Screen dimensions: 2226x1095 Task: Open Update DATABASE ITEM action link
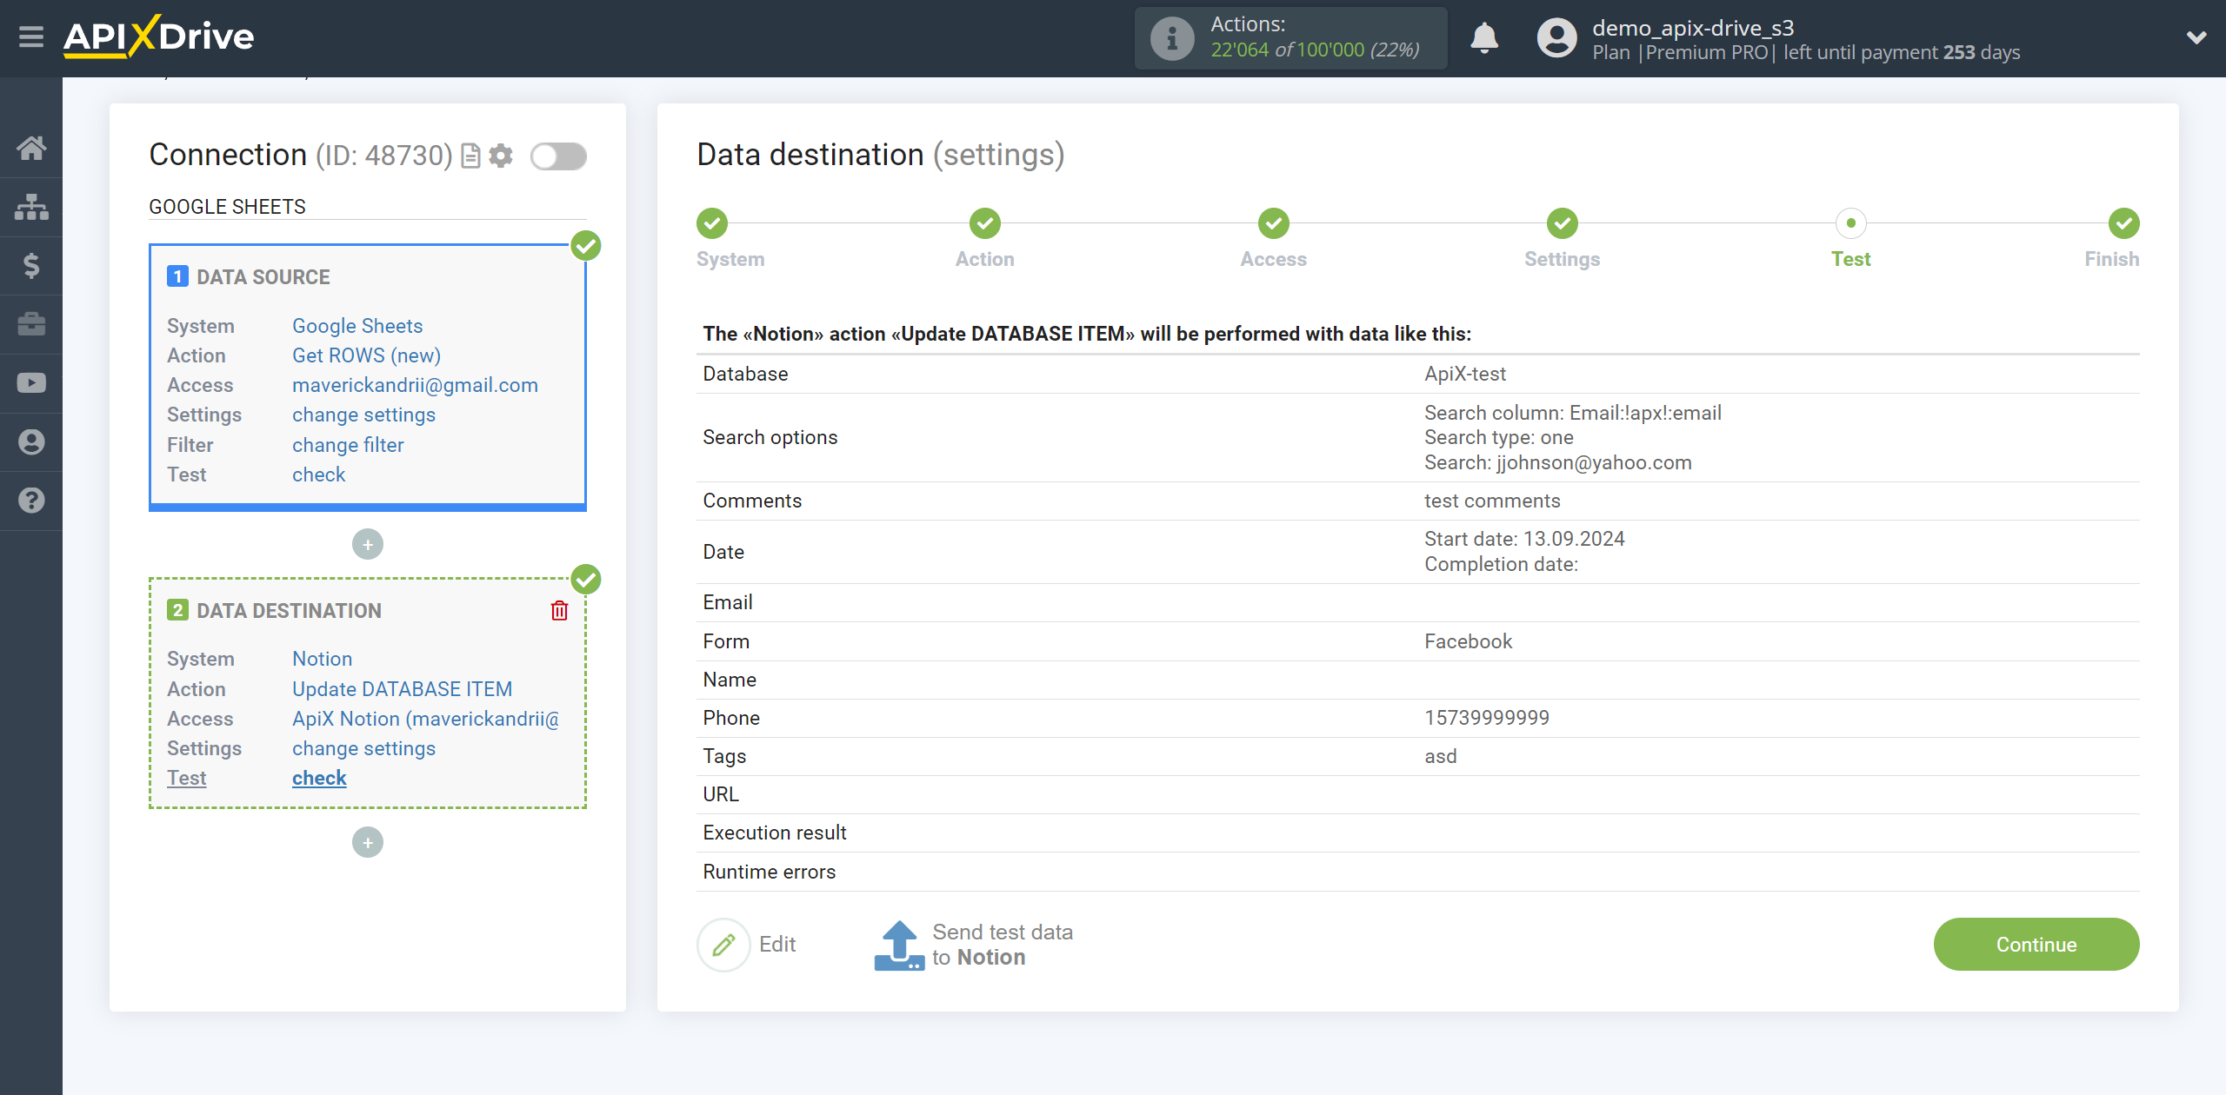[x=402, y=689]
